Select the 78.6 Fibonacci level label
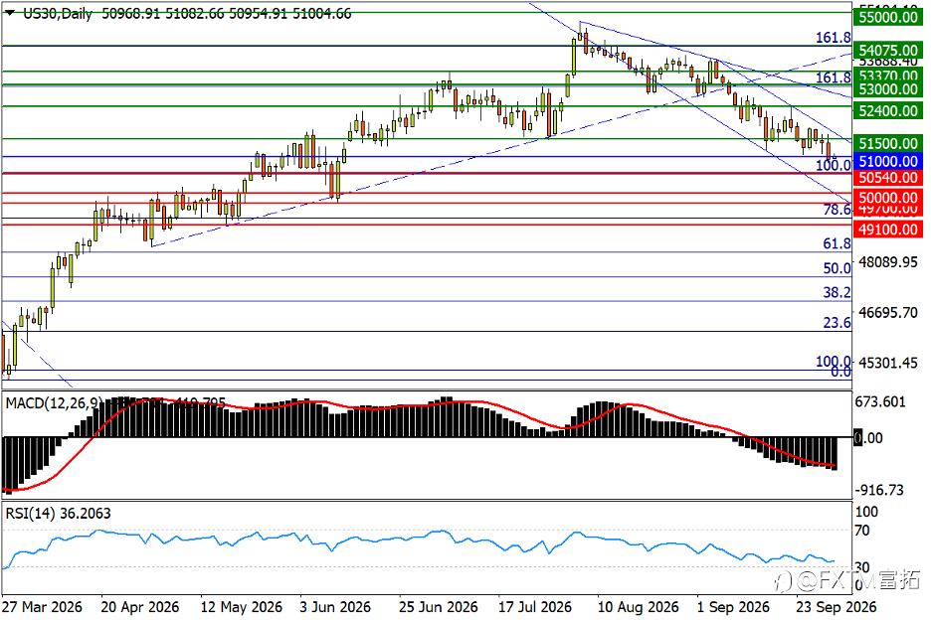 pos(838,210)
